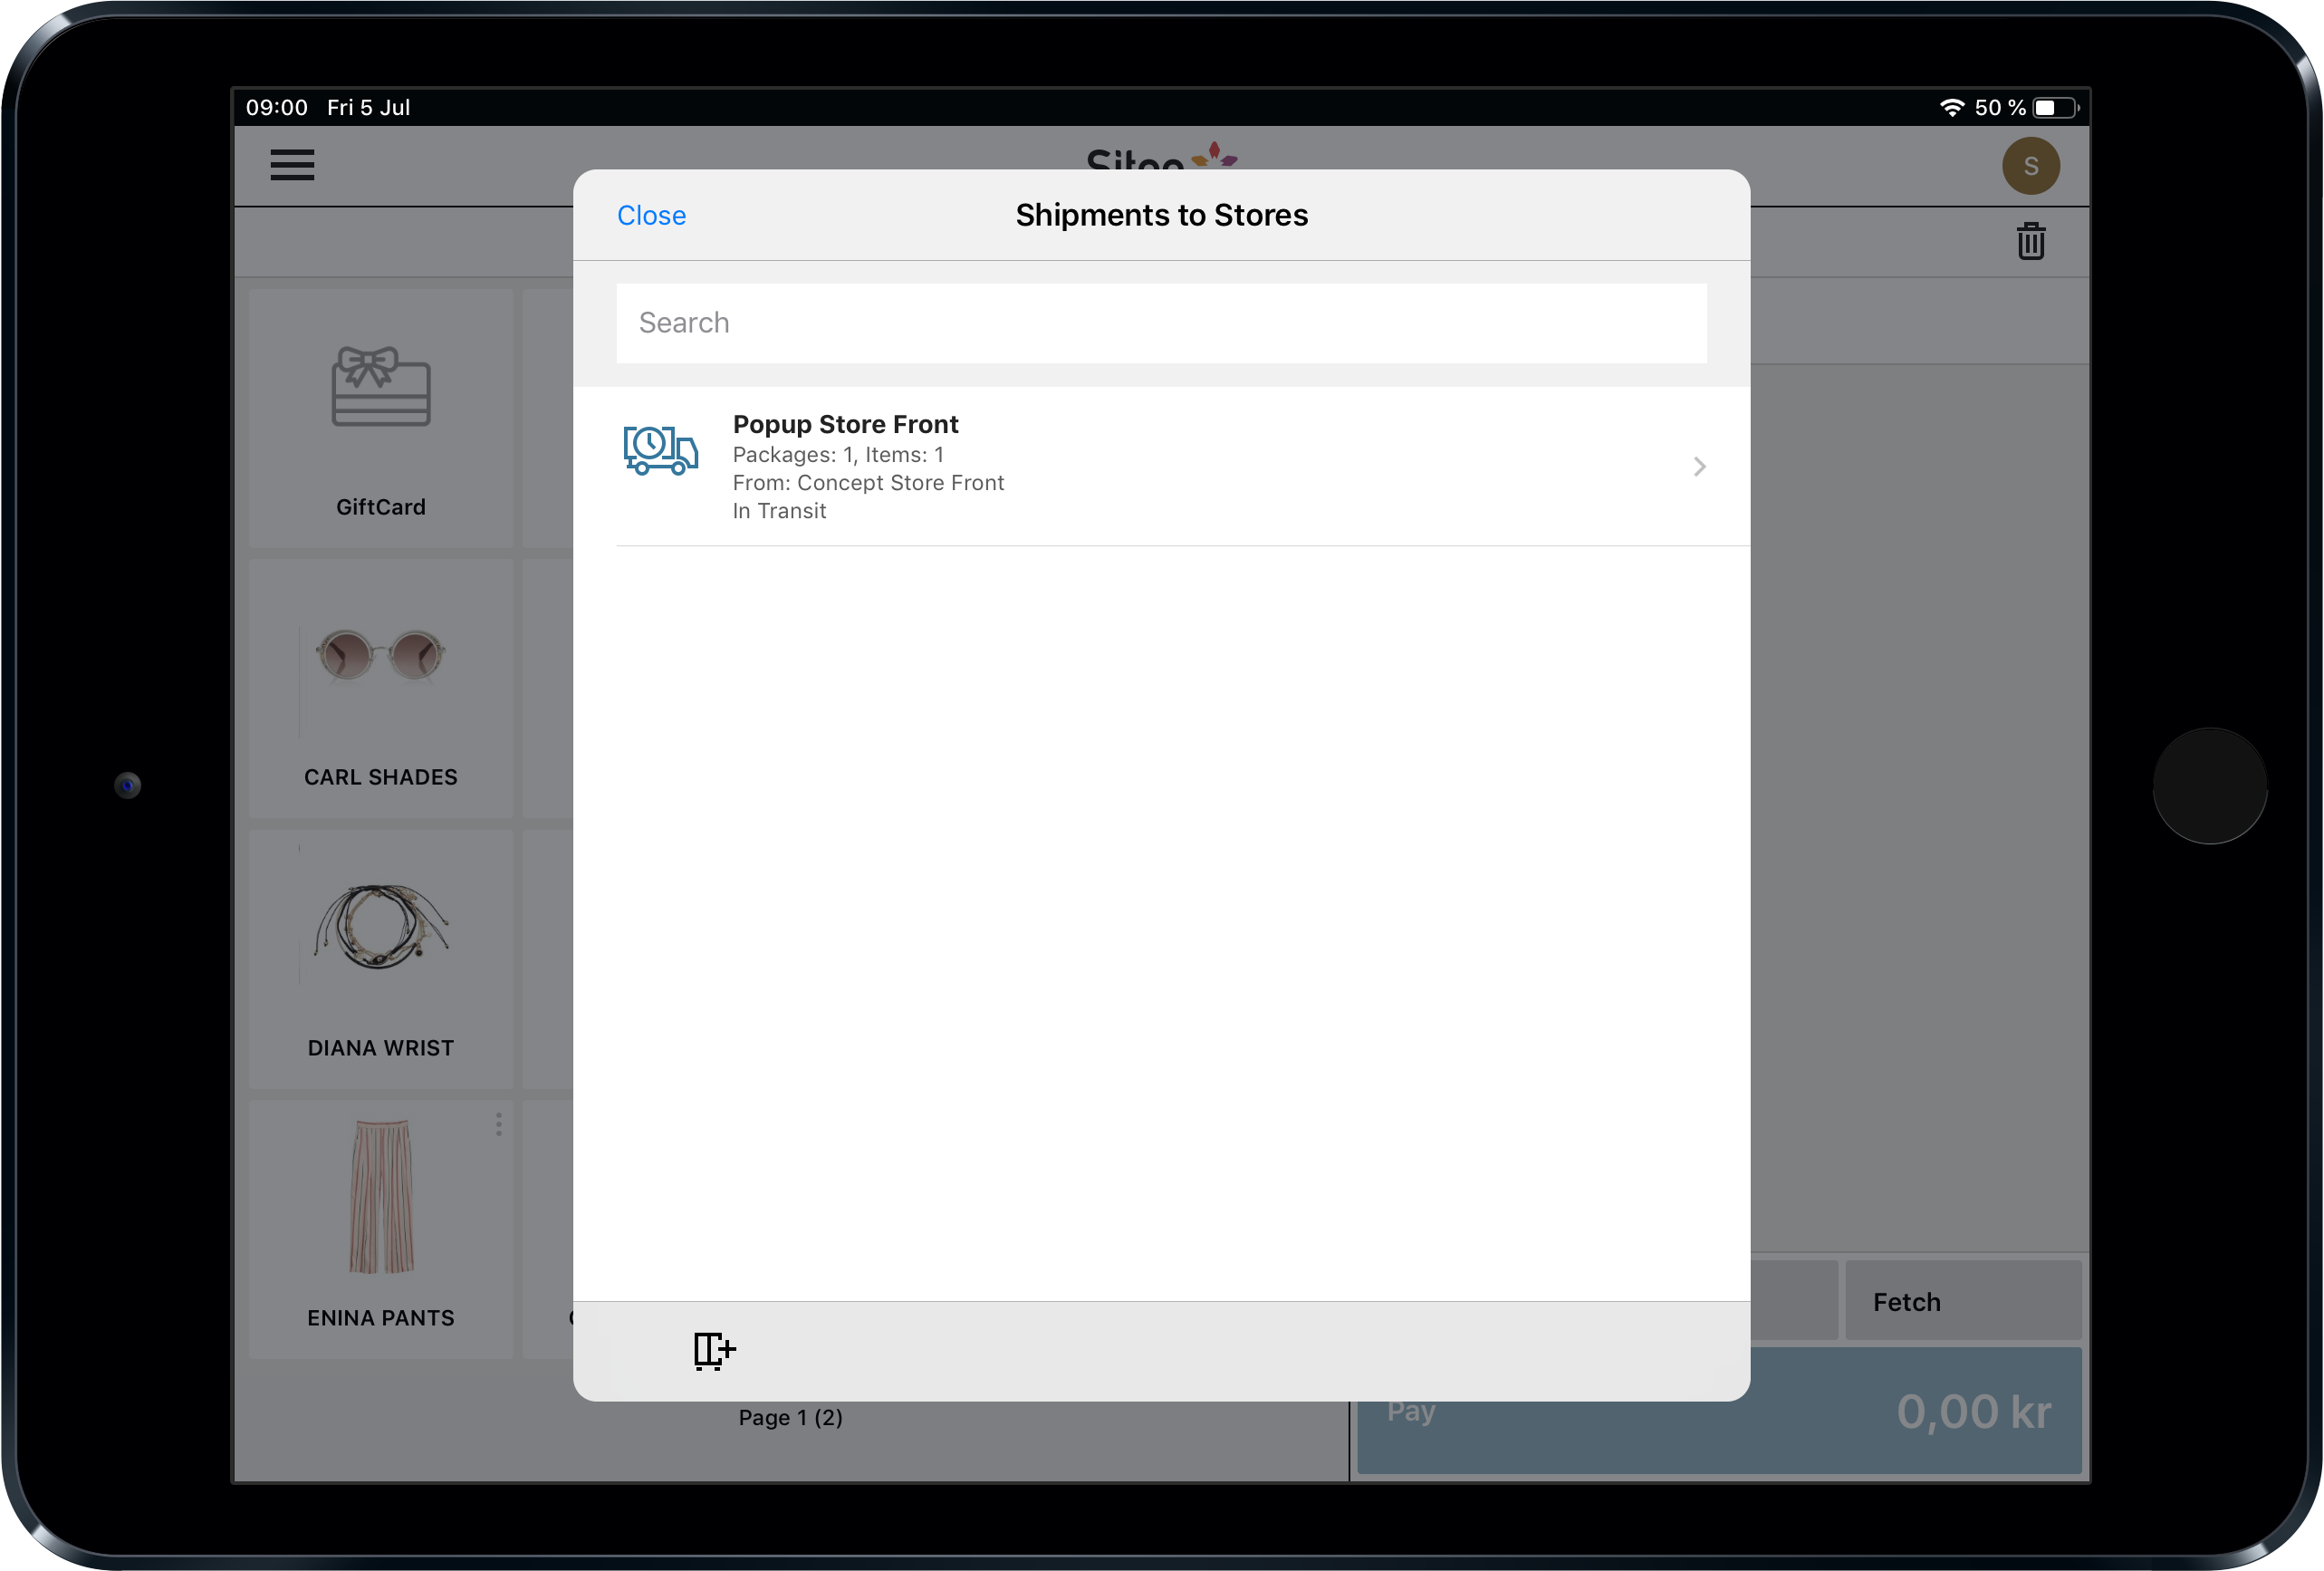Open the Popup Store Front shipment row
The height and width of the screenshot is (1571, 2324).
(1161, 467)
